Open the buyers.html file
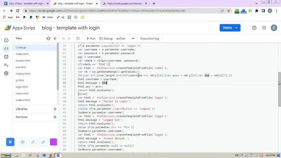The height and width of the screenshot is (158, 281). click(x=35, y=61)
